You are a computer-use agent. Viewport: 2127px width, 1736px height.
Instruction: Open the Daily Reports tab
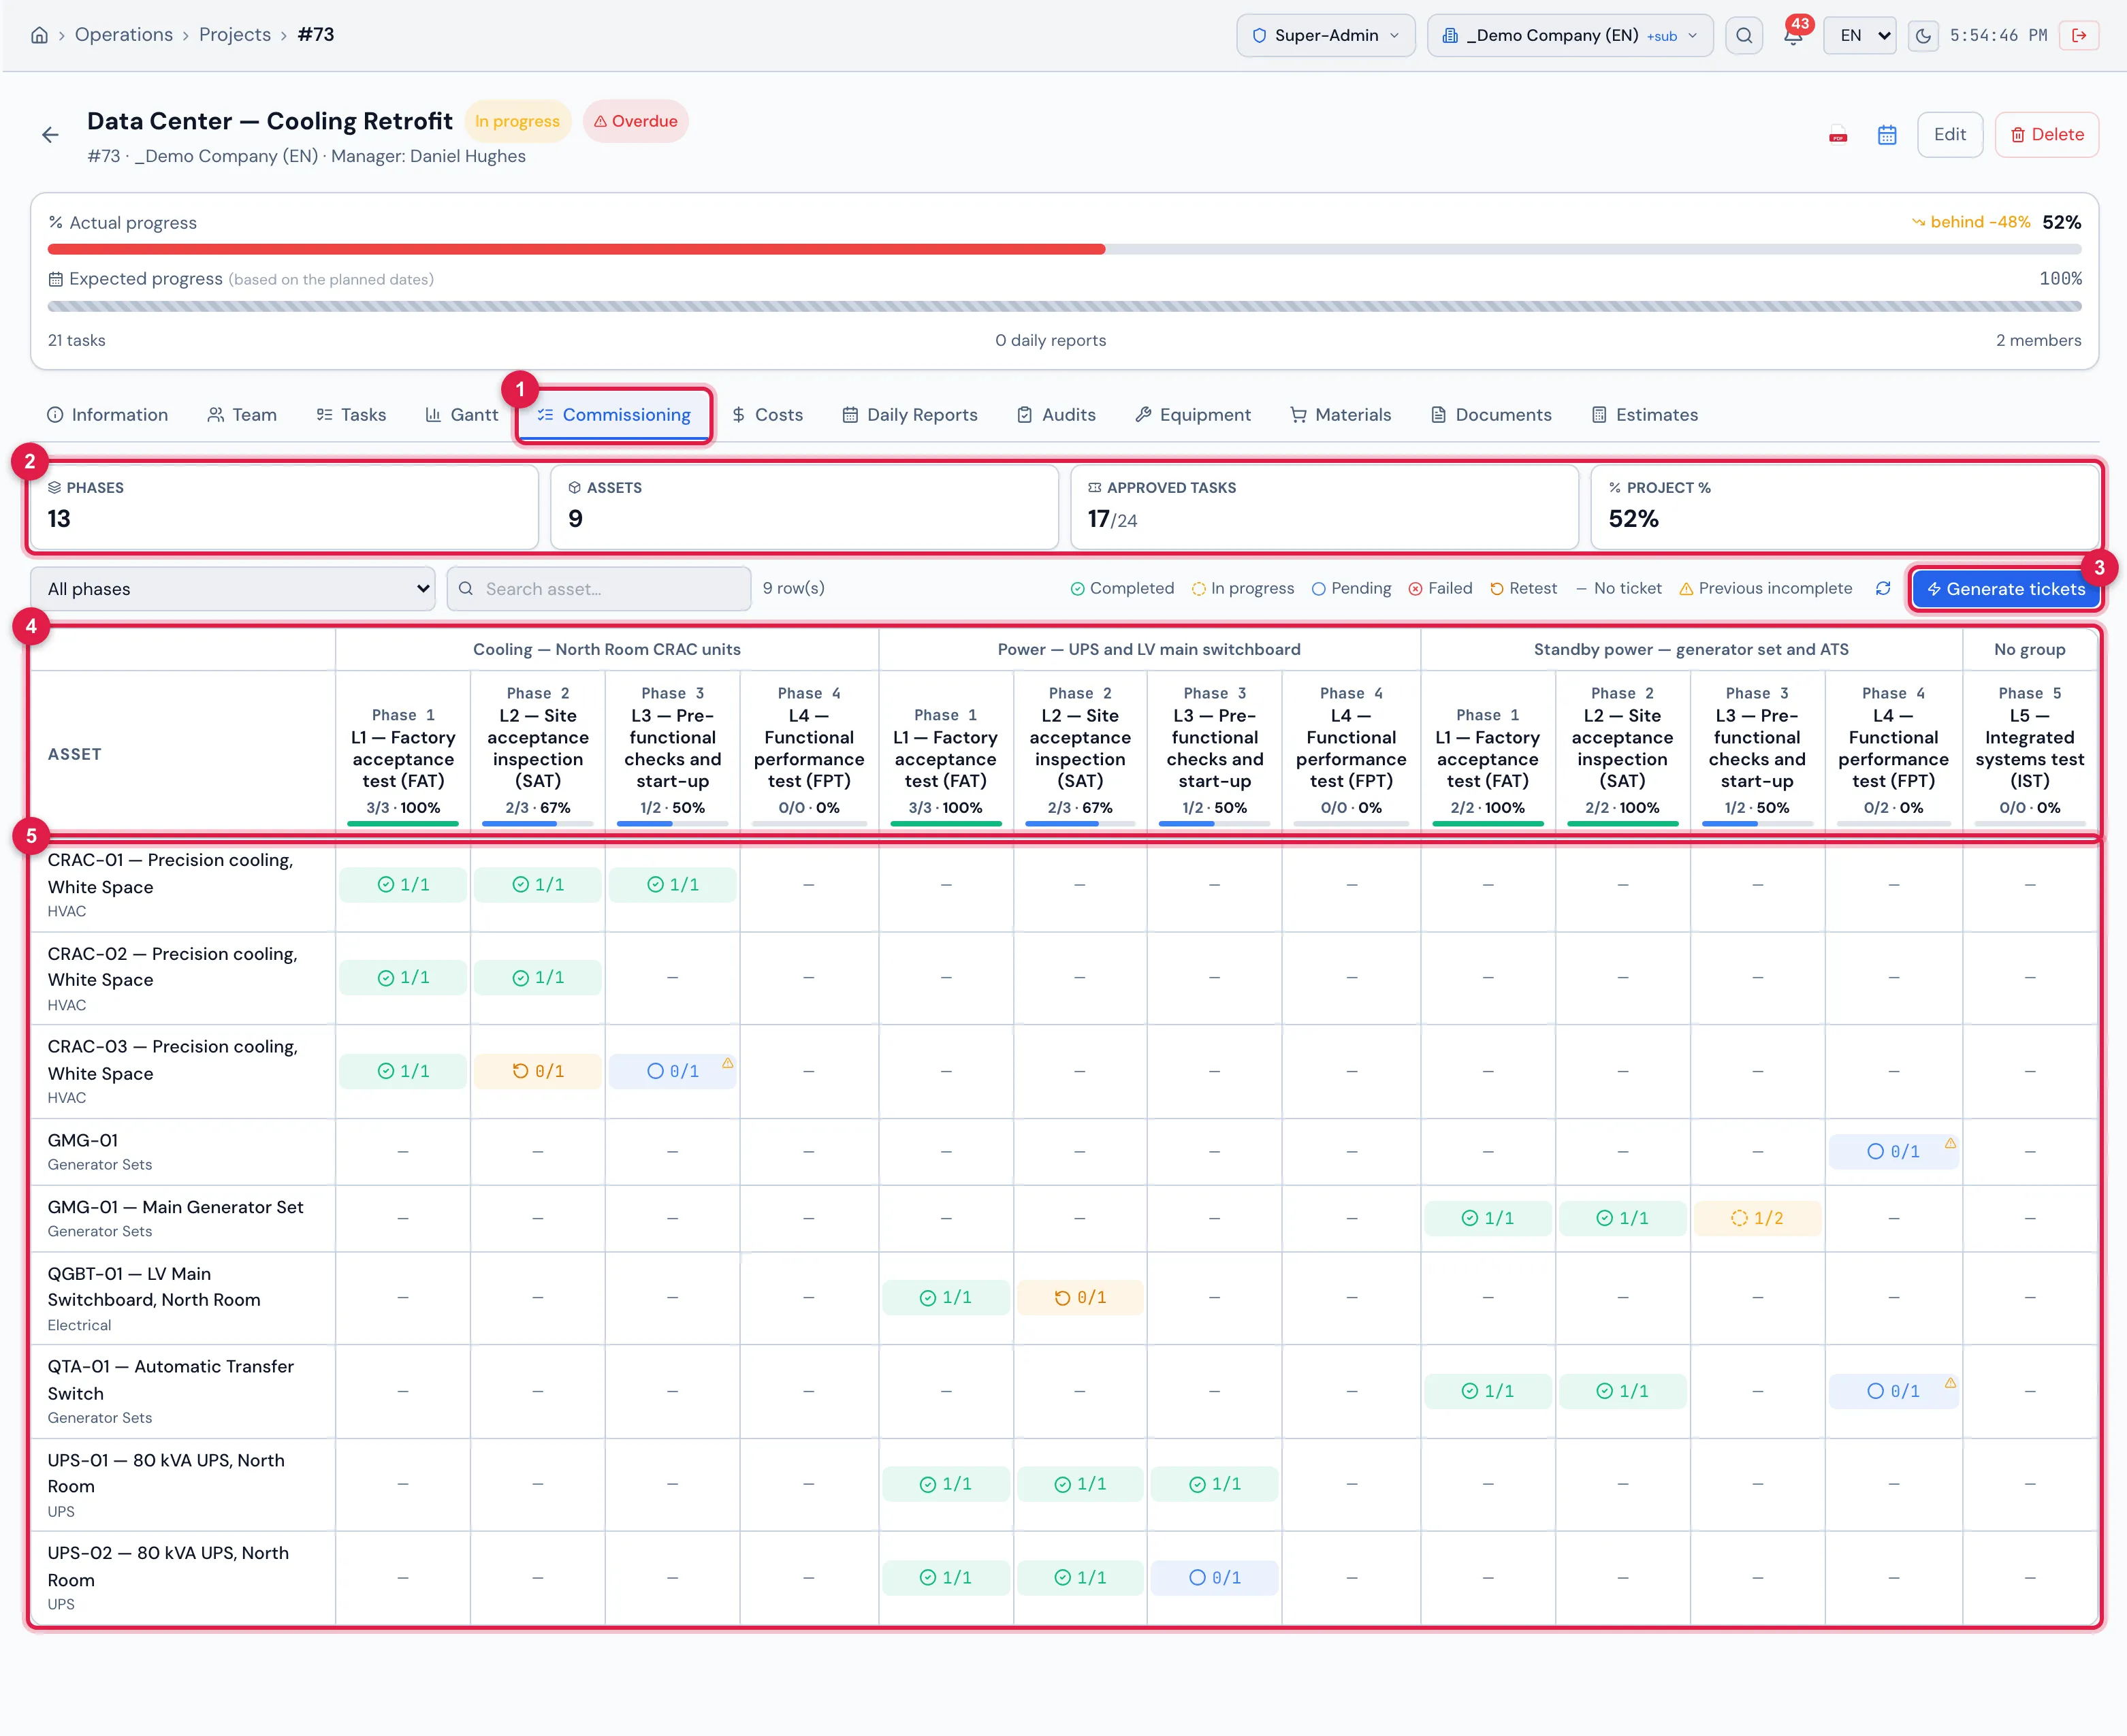tap(909, 415)
